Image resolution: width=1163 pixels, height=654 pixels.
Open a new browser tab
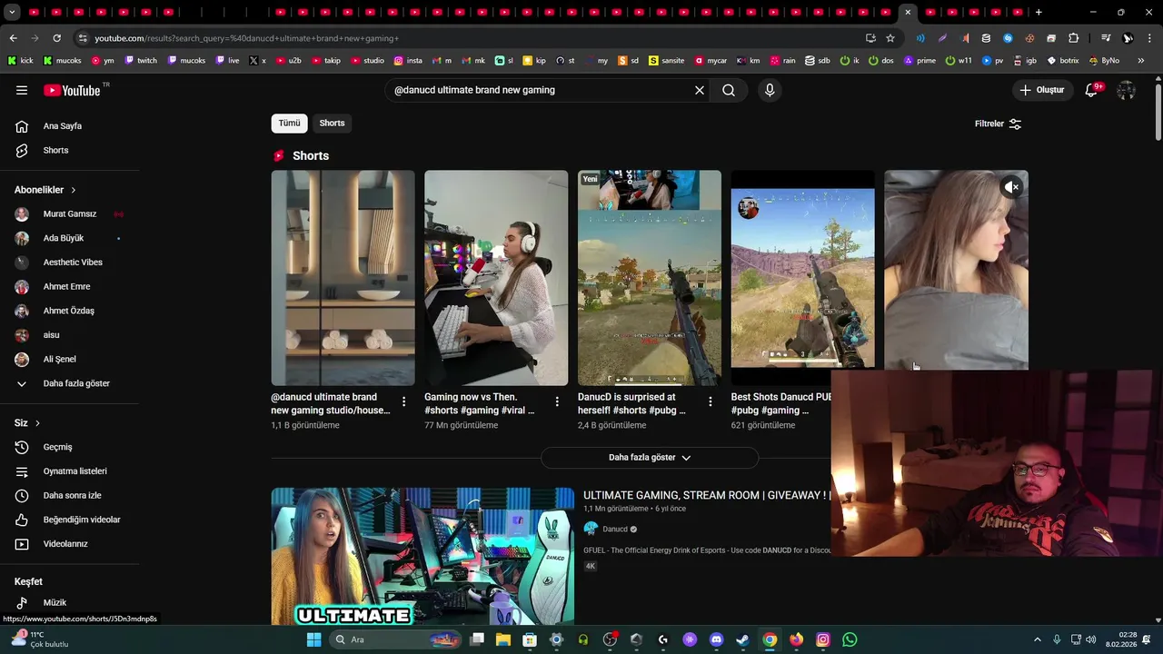click(1039, 13)
